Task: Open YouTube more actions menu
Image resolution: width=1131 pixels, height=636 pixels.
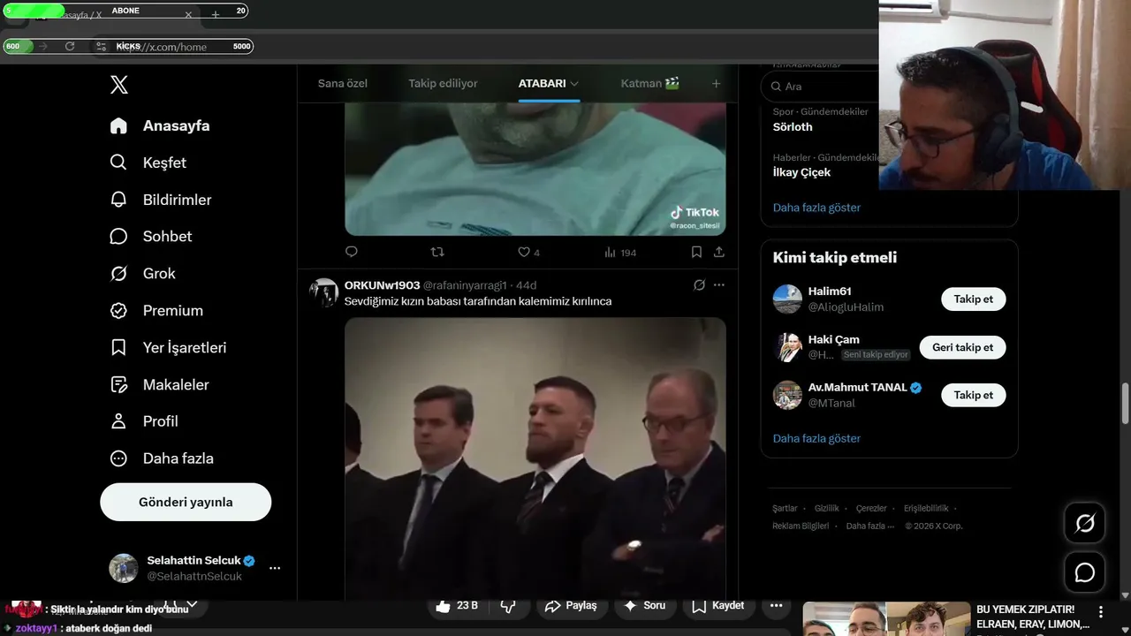Action: (x=776, y=606)
